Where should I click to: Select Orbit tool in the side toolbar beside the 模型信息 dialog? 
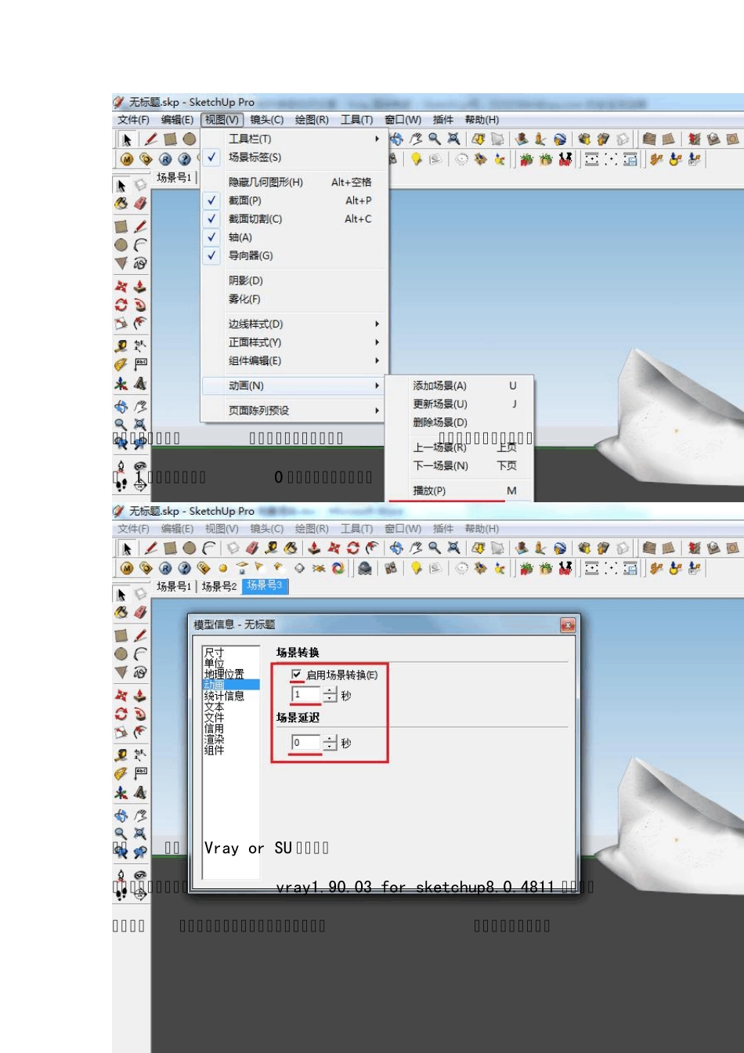(121, 816)
